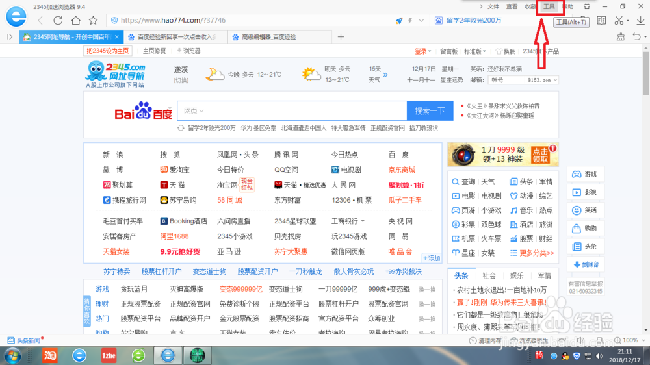Go to the home page icon

click(x=75, y=20)
